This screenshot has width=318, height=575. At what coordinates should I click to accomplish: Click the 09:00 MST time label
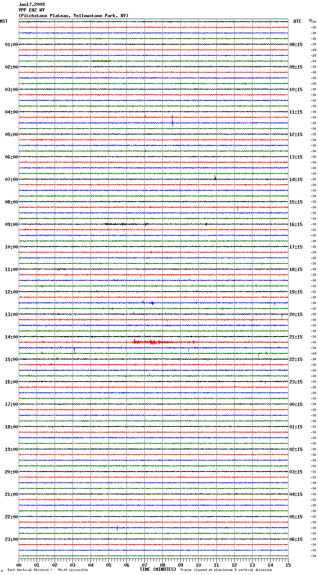tap(12, 225)
